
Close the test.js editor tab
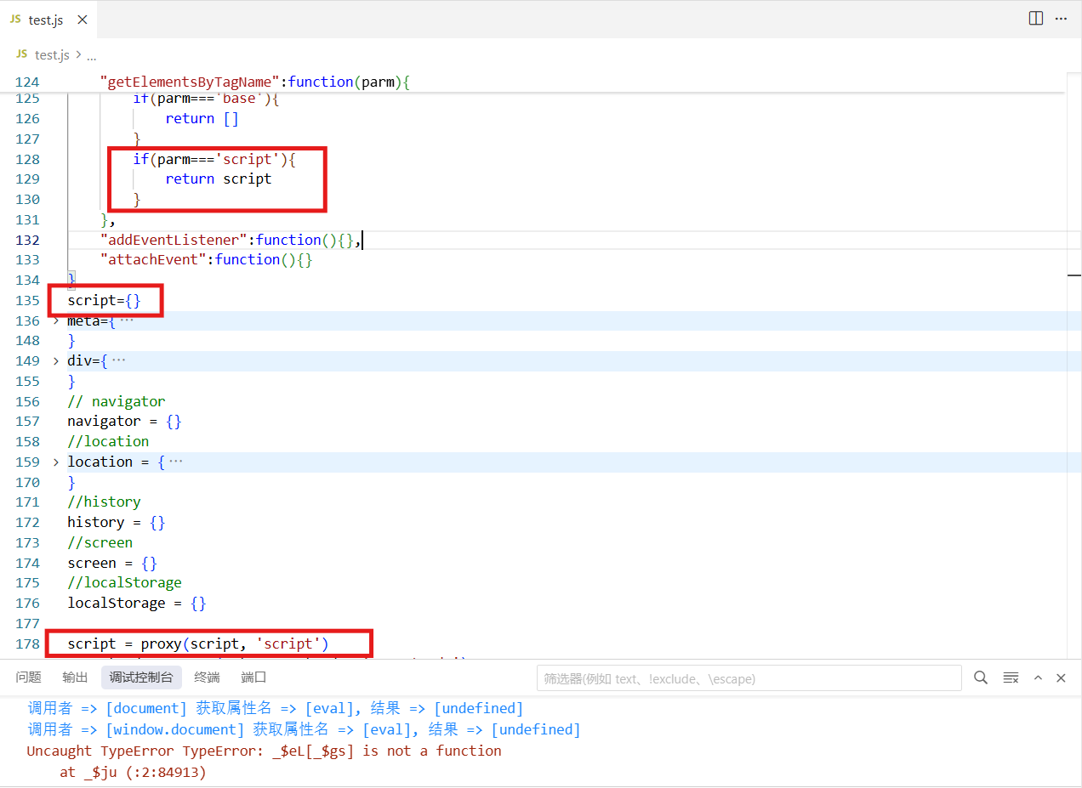81,20
